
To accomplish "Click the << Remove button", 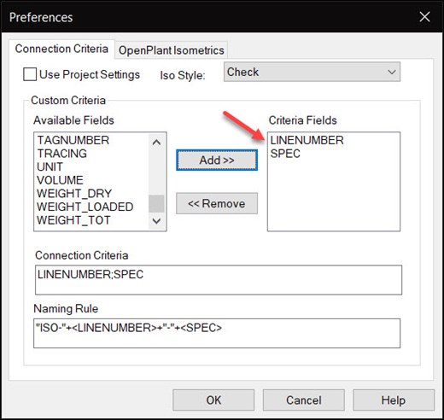I will point(217,203).
